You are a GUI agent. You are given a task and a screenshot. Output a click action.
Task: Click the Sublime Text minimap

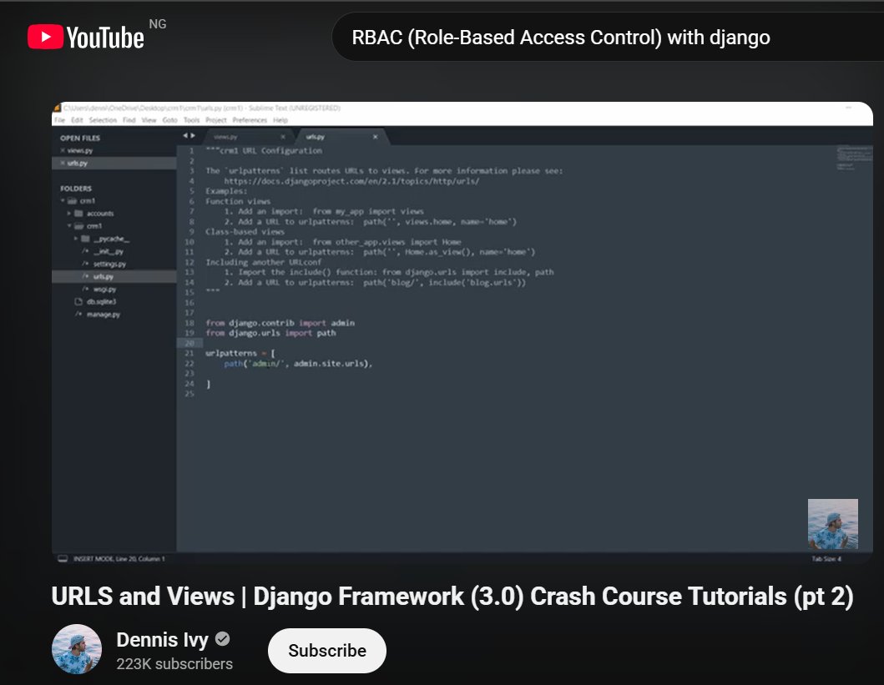[854, 159]
